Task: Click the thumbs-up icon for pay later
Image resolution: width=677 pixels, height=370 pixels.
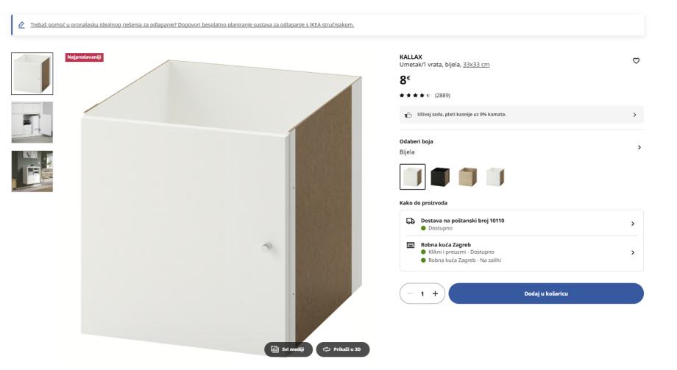Action: click(x=408, y=115)
